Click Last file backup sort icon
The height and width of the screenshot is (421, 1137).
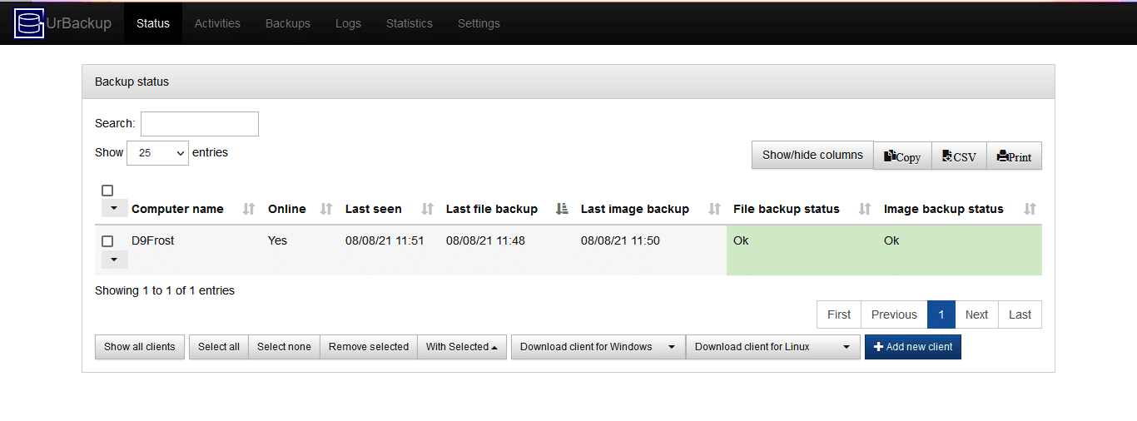pyautogui.click(x=562, y=209)
